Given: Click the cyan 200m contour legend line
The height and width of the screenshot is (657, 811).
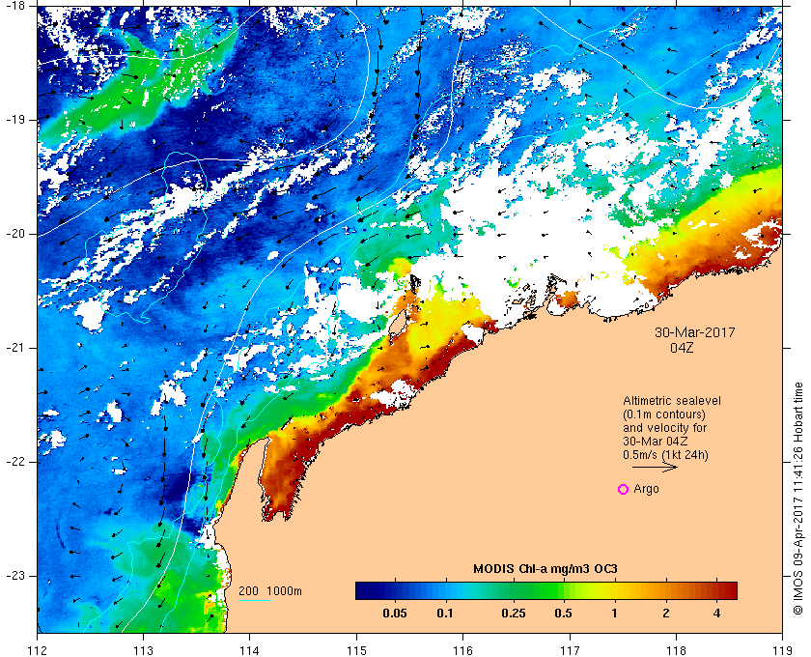Looking at the screenshot, I should click(x=255, y=601).
